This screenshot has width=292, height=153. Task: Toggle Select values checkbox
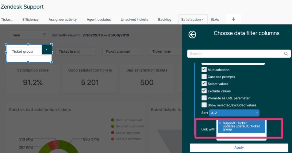pyautogui.click(x=204, y=84)
